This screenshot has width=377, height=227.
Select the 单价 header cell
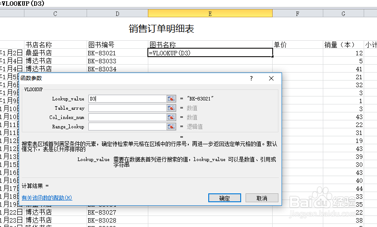click(x=298, y=45)
